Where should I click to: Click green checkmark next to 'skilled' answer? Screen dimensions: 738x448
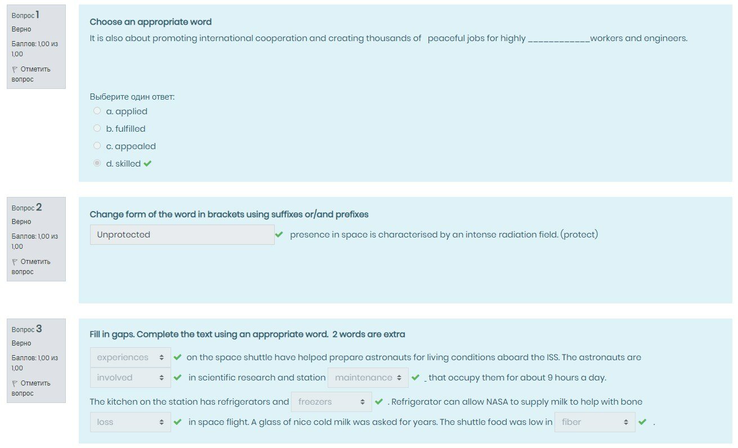(147, 164)
